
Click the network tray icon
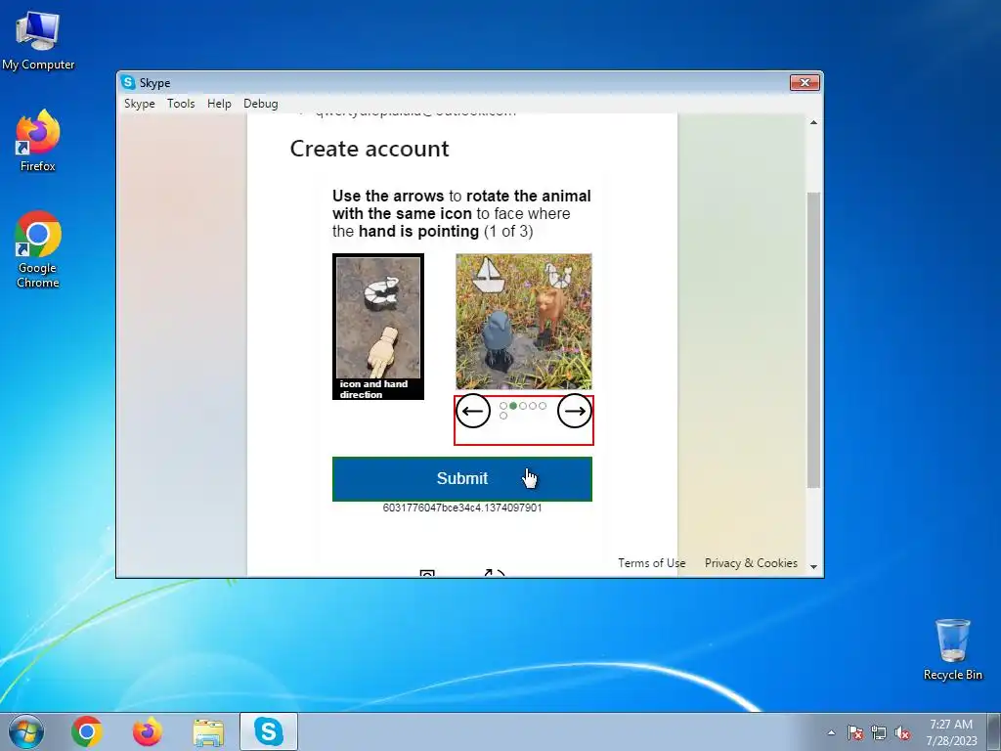(879, 732)
